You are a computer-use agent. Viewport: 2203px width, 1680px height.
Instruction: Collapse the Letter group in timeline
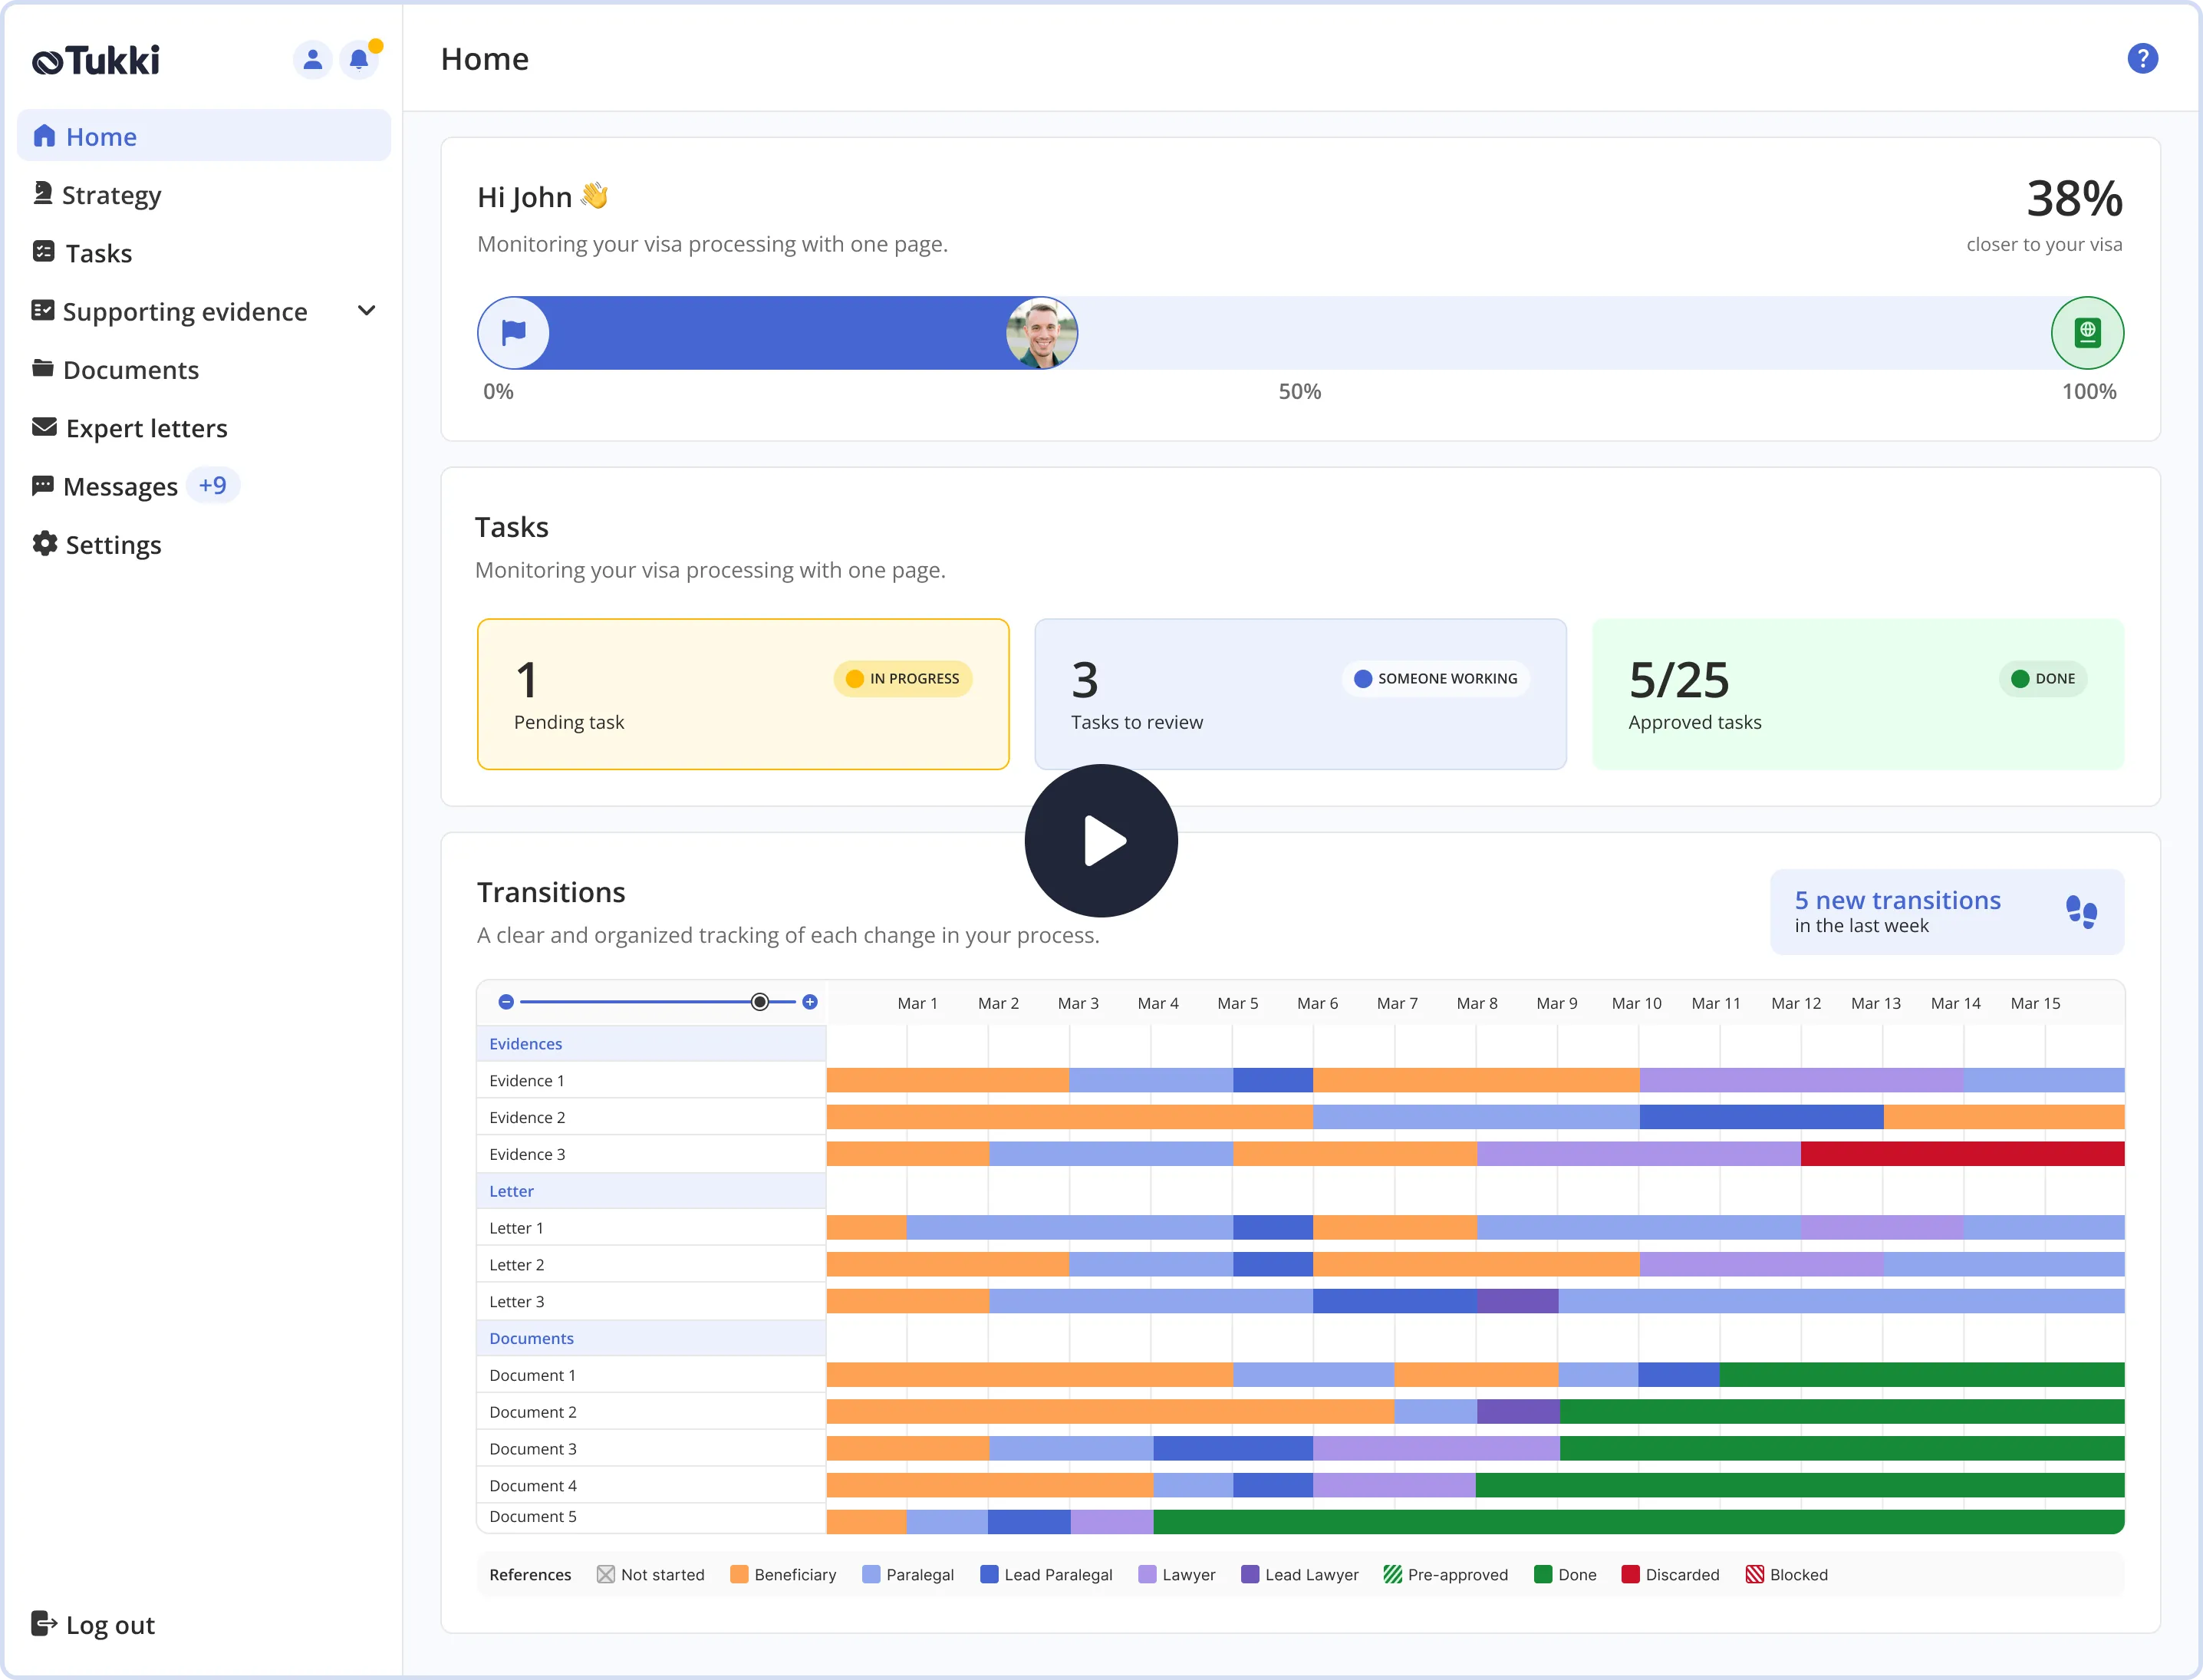point(512,1191)
